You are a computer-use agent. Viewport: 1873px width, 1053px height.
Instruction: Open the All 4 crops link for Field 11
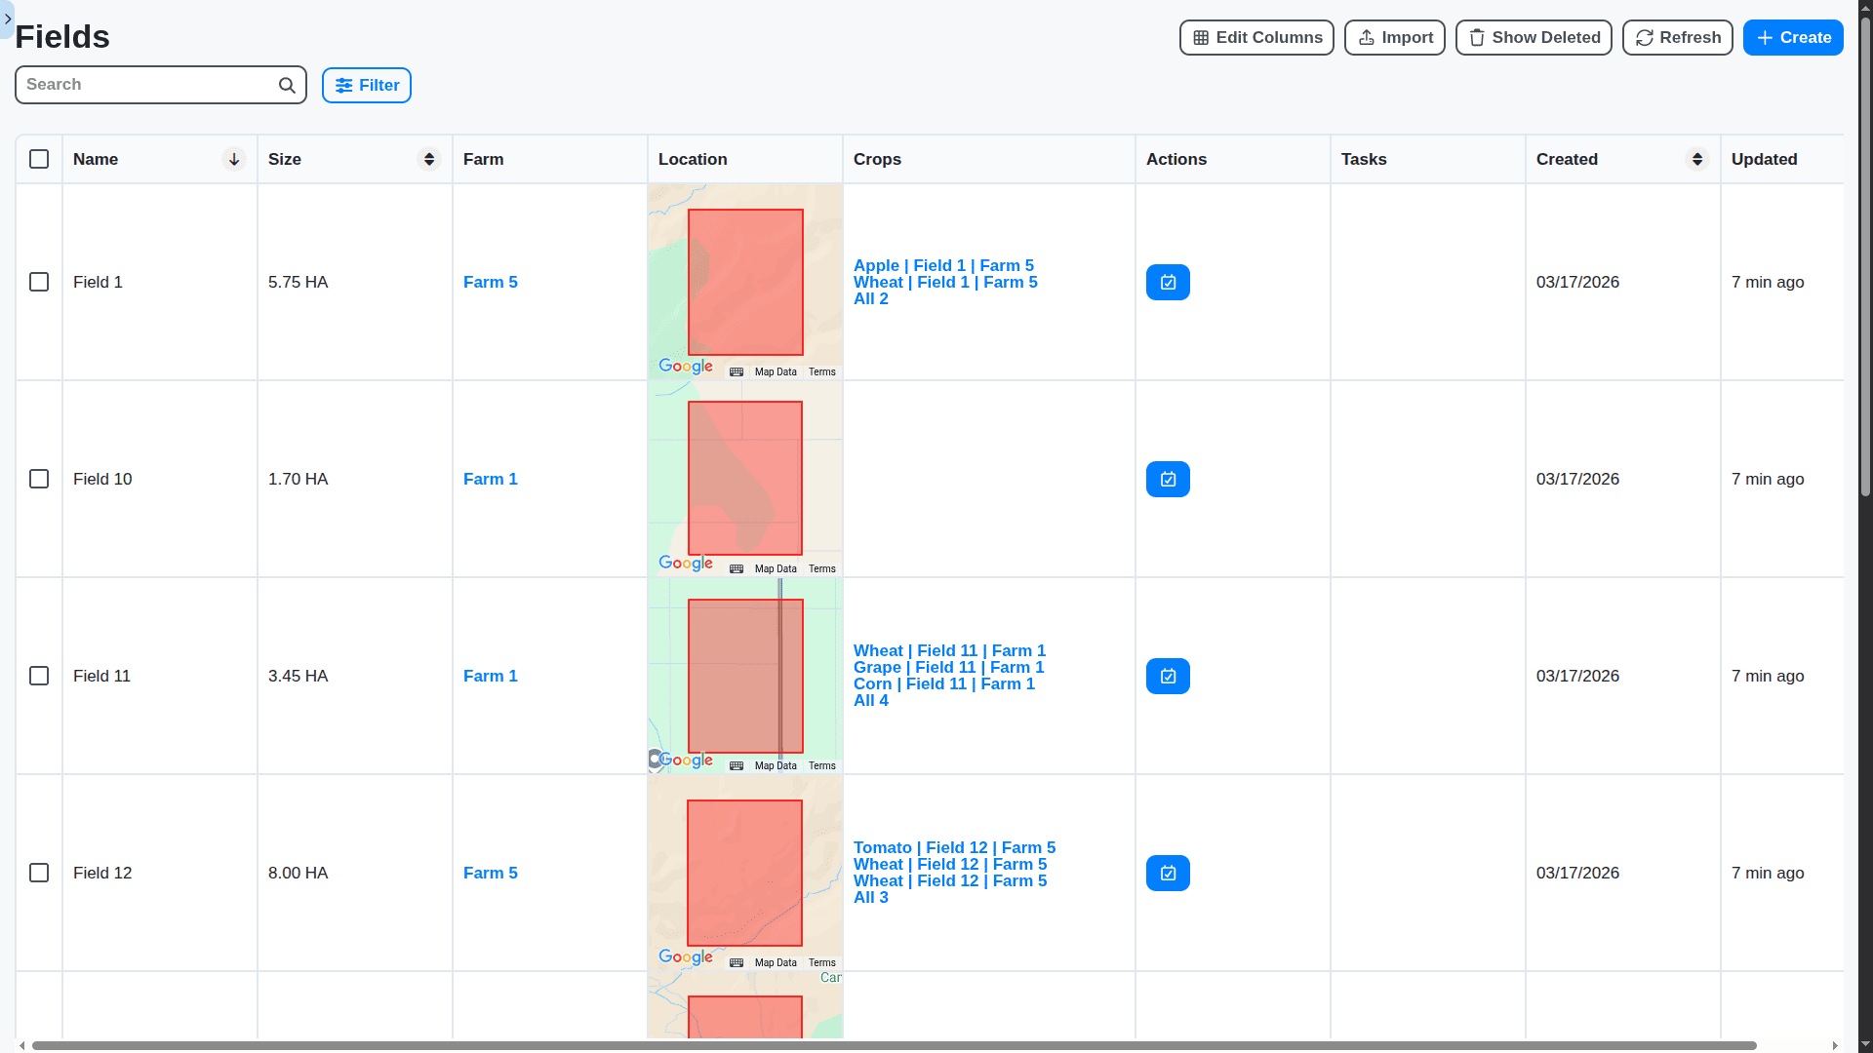click(870, 701)
